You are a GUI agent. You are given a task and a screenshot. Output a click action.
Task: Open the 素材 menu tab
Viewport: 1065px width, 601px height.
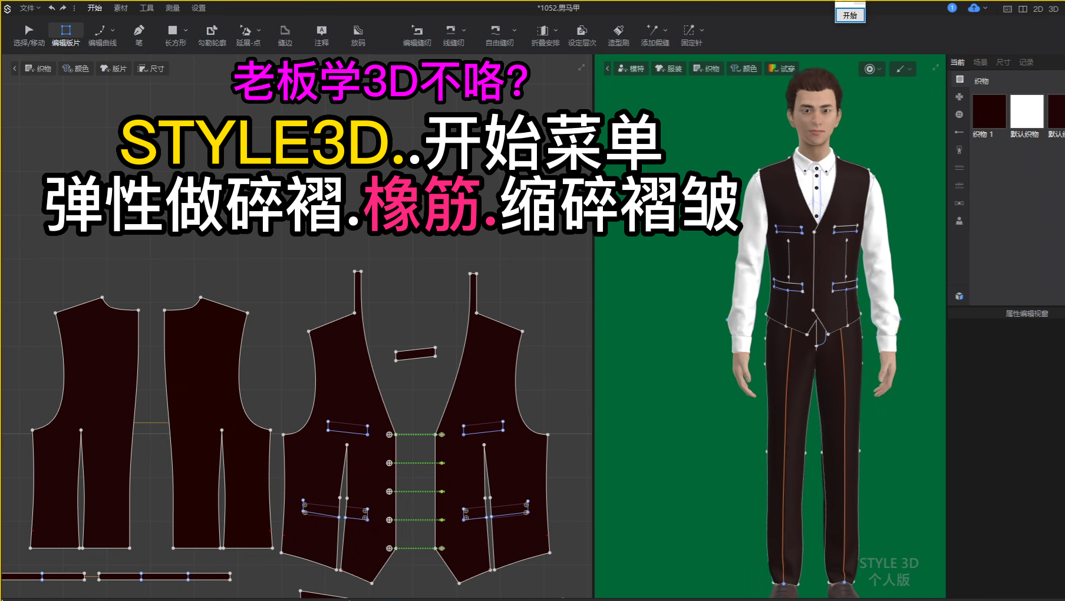pos(120,8)
